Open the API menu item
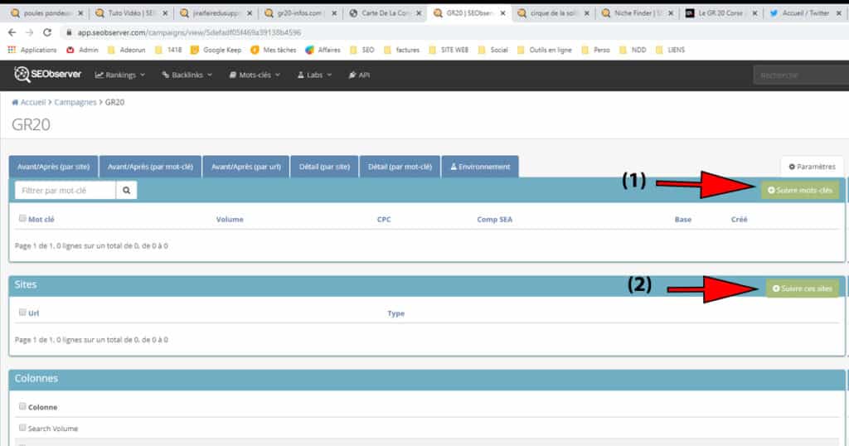This screenshot has height=446, width=849. point(360,75)
